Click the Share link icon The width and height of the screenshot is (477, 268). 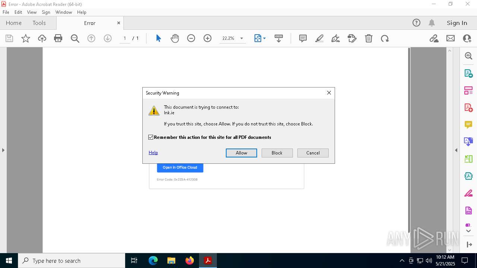tap(434, 38)
